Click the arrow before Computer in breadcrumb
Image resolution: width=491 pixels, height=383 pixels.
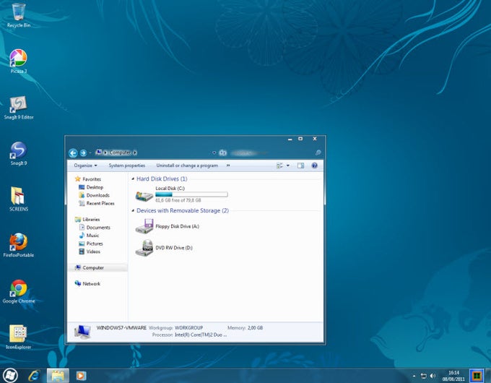[105, 152]
